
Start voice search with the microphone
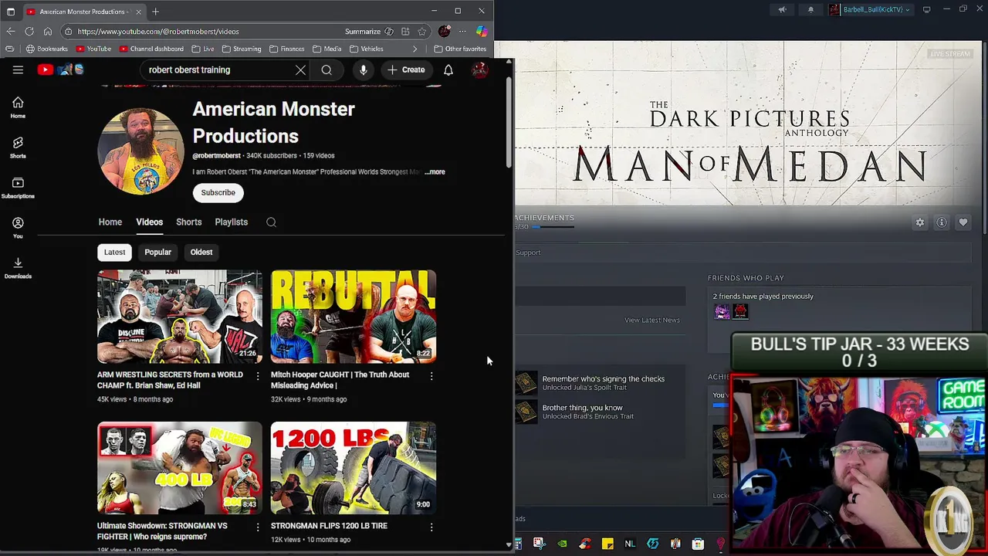pos(363,70)
